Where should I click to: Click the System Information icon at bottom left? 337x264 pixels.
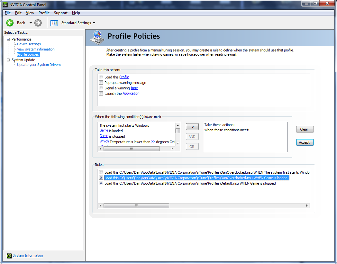click(9, 255)
